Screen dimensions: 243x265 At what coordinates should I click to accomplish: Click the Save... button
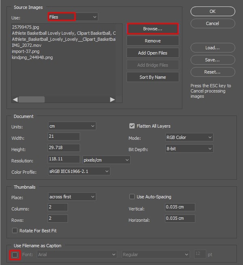click(213, 60)
